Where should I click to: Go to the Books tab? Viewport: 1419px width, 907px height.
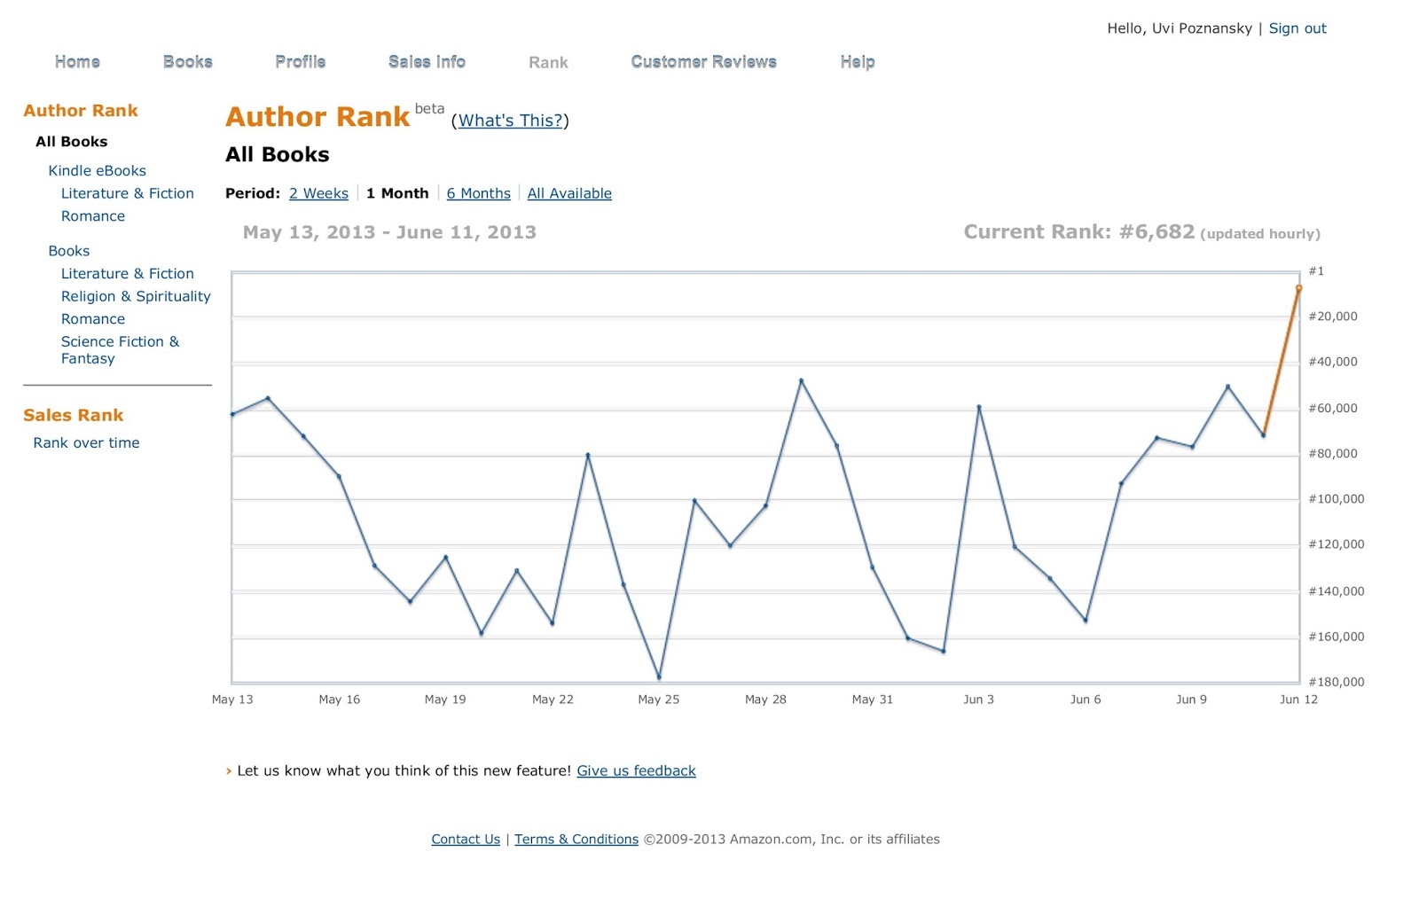tap(187, 62)
